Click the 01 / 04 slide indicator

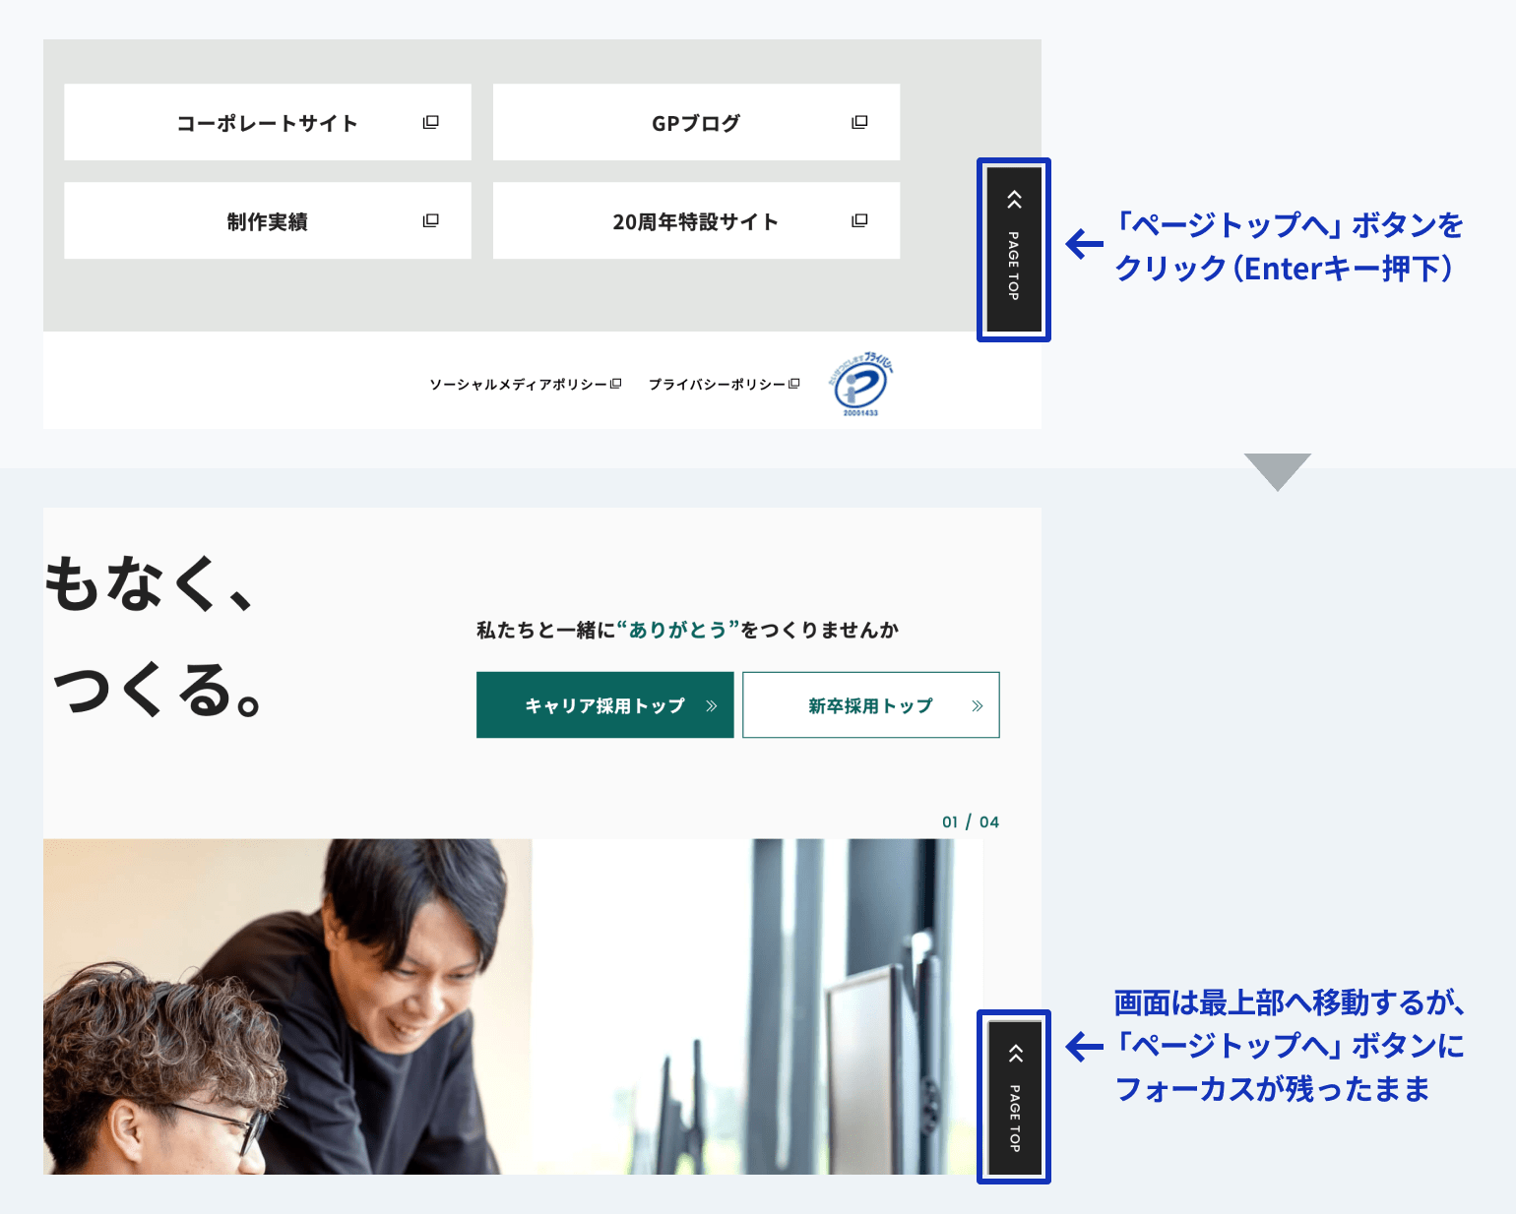969,820
